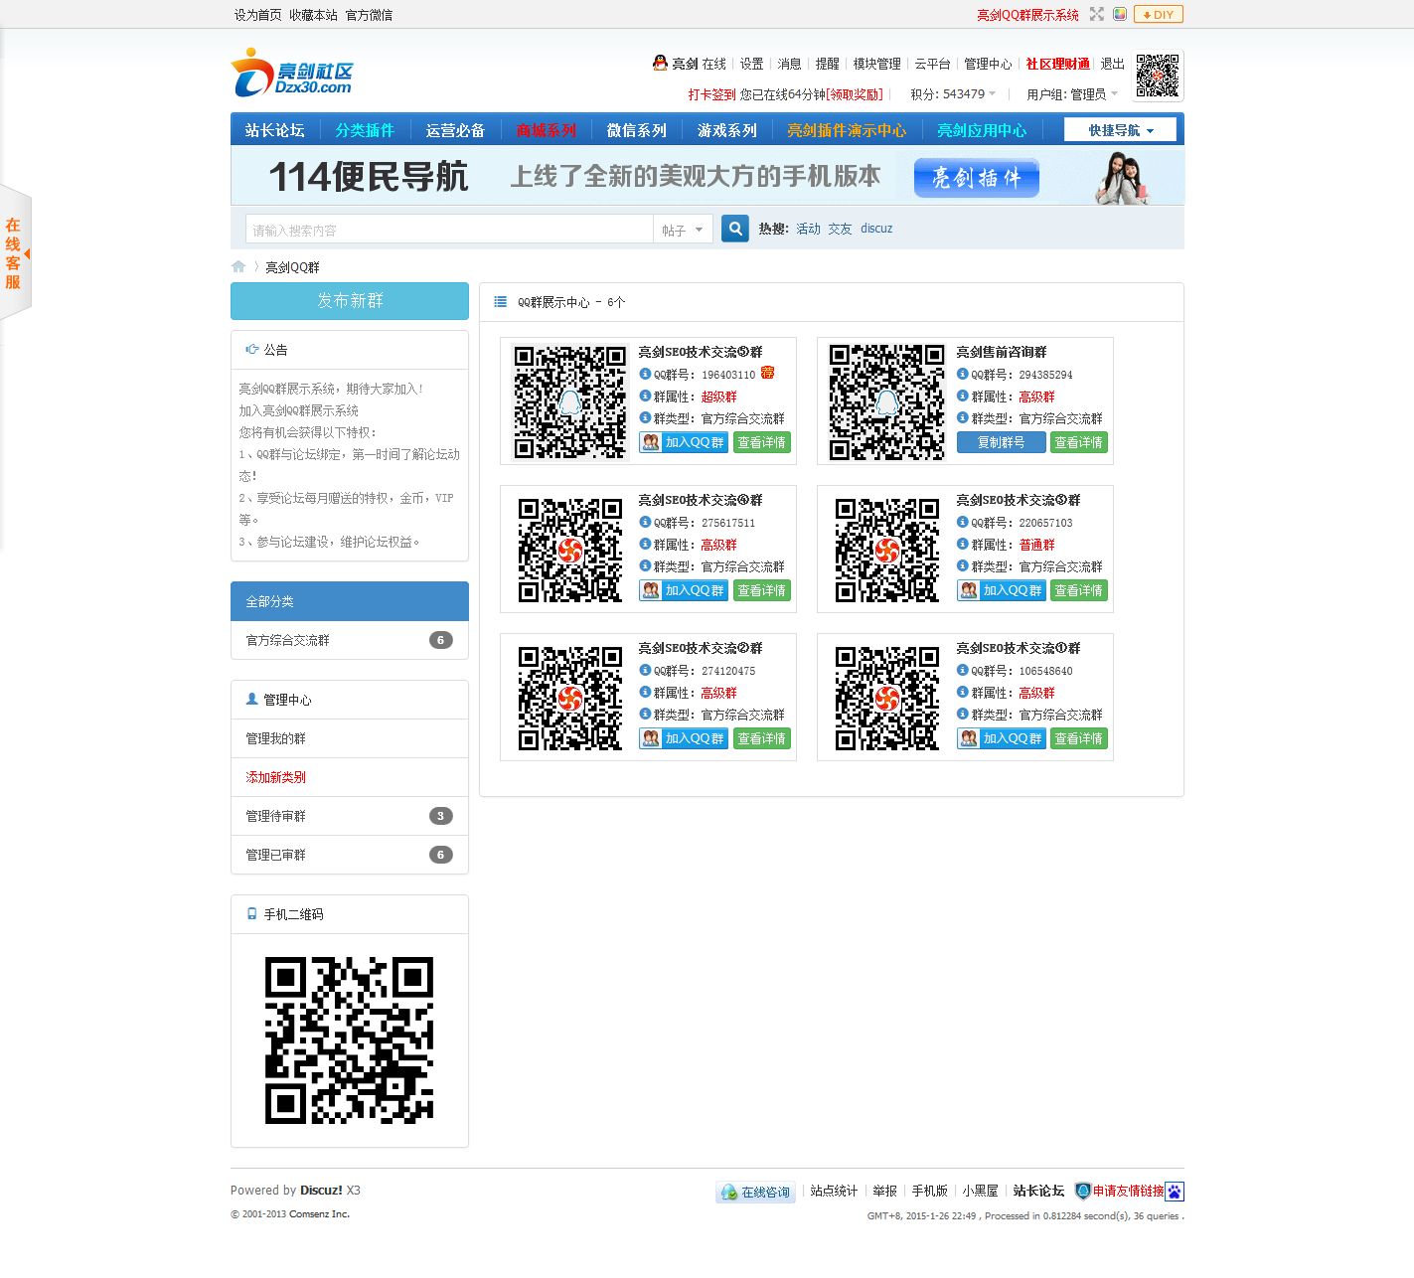Click the Baidu paw icon in footer
1414x1278 pixels.
click(x=1175, y=1192)
